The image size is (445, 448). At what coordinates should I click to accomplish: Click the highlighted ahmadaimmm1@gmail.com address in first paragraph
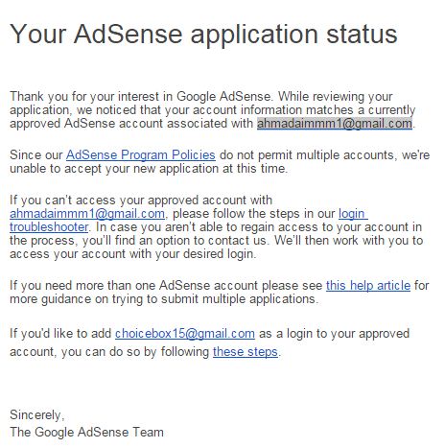tap(335, 124)
